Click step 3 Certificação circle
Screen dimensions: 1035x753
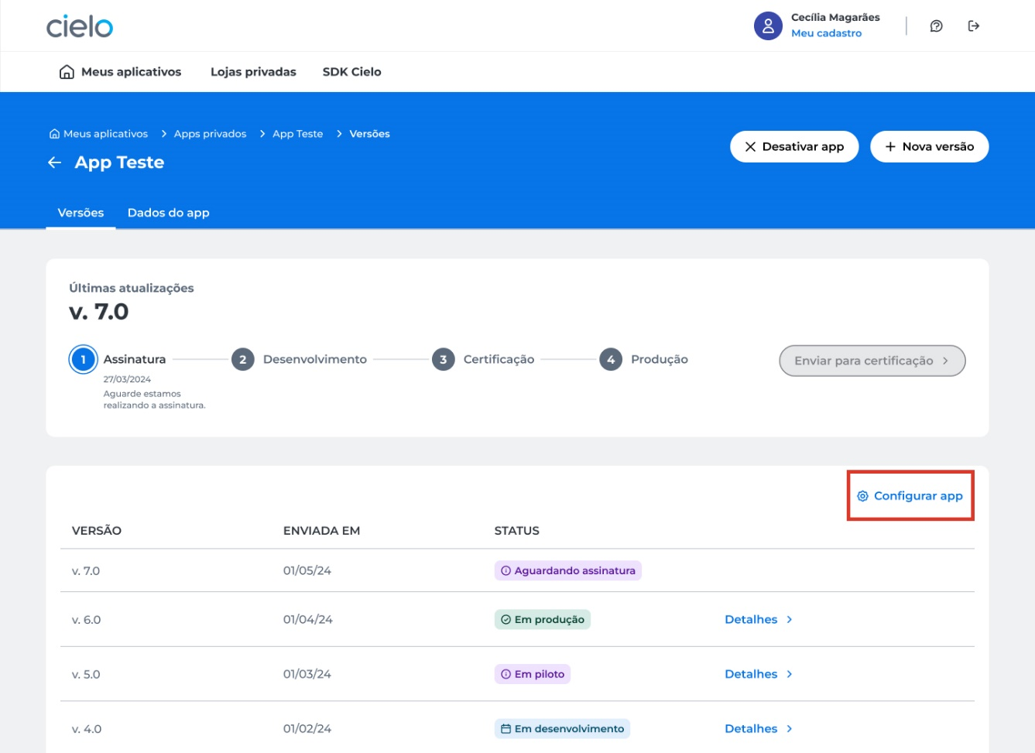pos(443,359)
